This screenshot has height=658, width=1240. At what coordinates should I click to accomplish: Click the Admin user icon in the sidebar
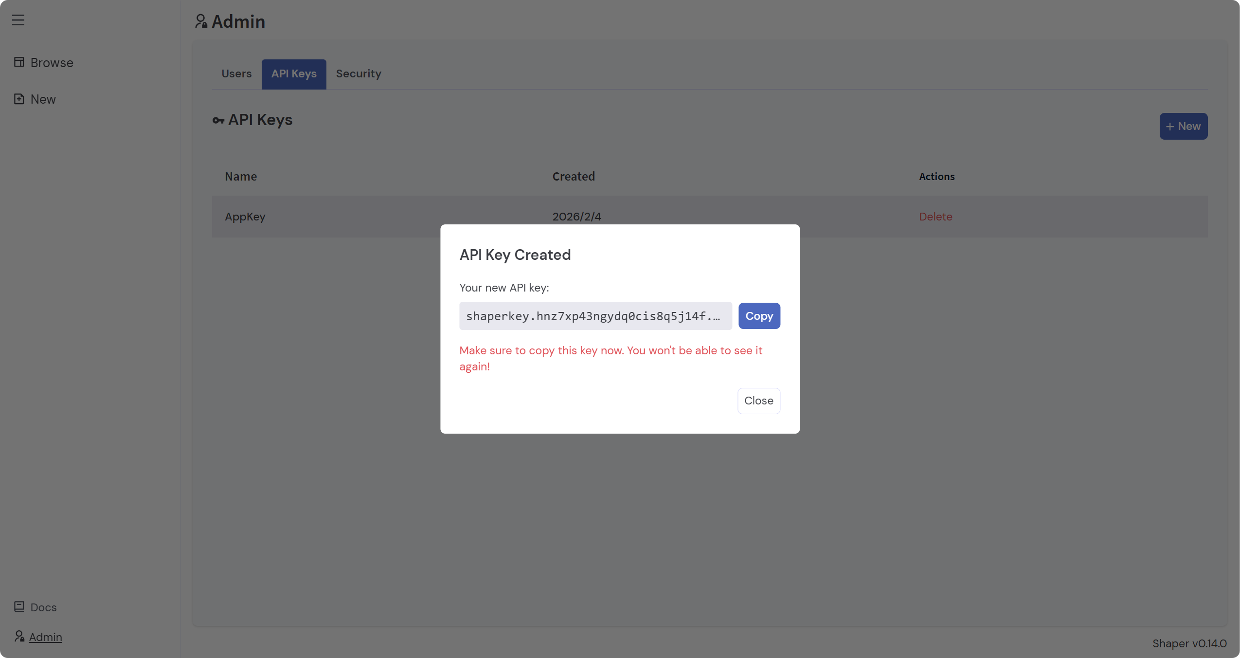coord(19,636)
